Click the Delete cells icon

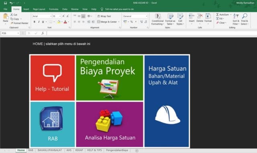point(200,16)
